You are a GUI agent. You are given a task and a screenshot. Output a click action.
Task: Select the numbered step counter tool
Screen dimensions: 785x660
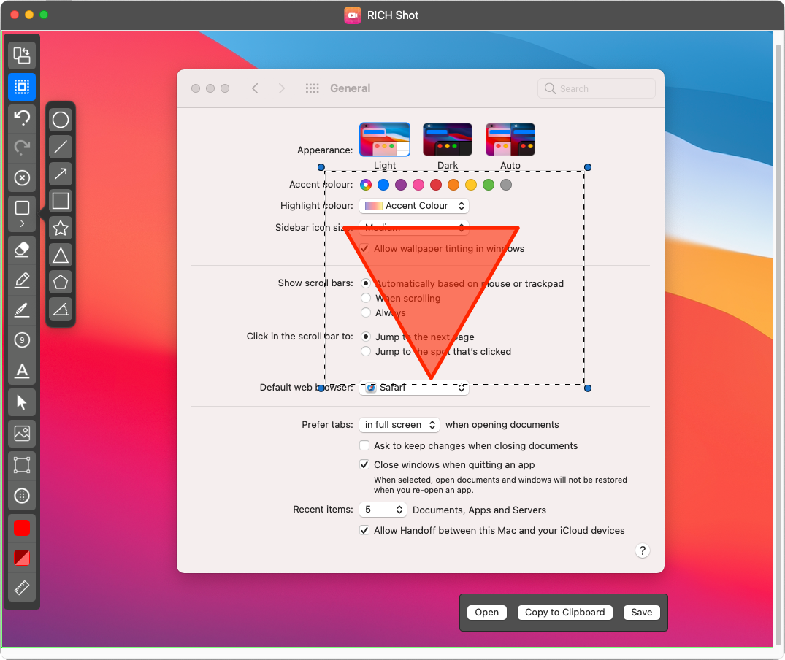[x=21, y=340]
